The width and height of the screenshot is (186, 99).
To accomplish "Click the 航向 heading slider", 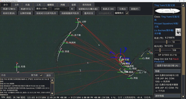I will coord(163,50).
